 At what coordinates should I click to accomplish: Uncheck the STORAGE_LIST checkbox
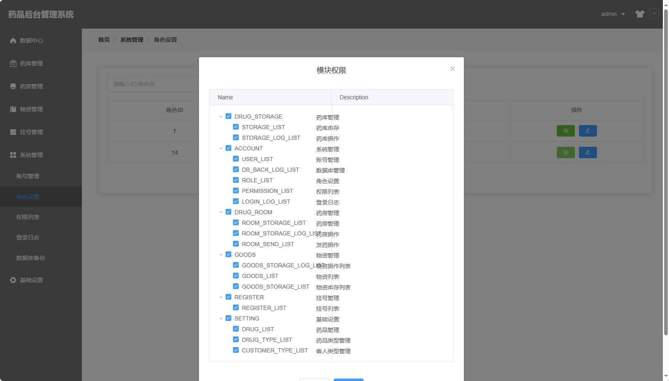[x=236, y=127]
